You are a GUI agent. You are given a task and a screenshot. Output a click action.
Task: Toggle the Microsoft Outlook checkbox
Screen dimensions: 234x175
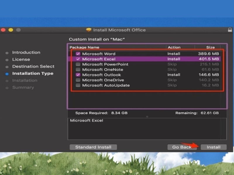click(78, 75)
